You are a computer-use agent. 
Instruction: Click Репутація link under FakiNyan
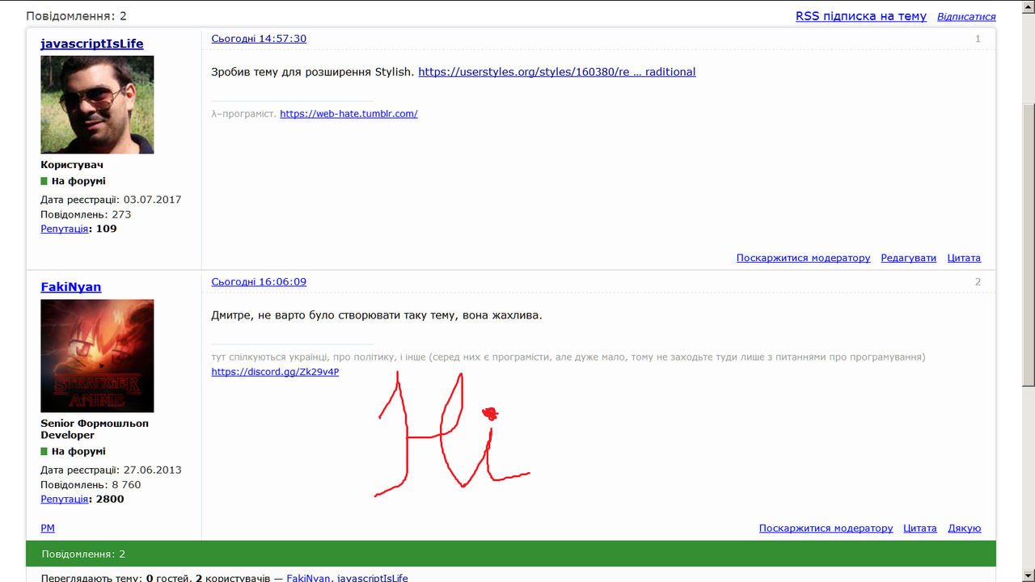tap(65, 499)
